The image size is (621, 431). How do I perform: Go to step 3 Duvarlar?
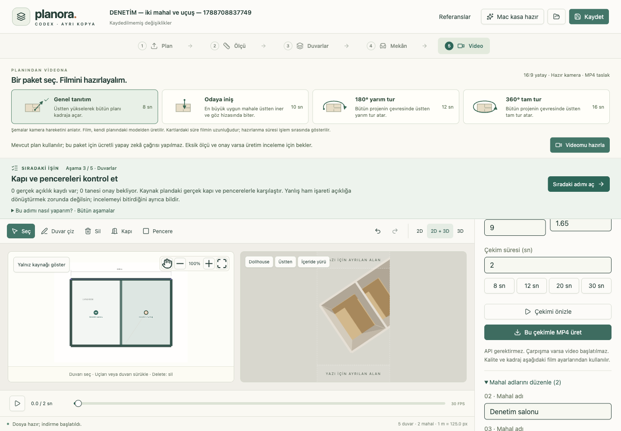(306, 46)
